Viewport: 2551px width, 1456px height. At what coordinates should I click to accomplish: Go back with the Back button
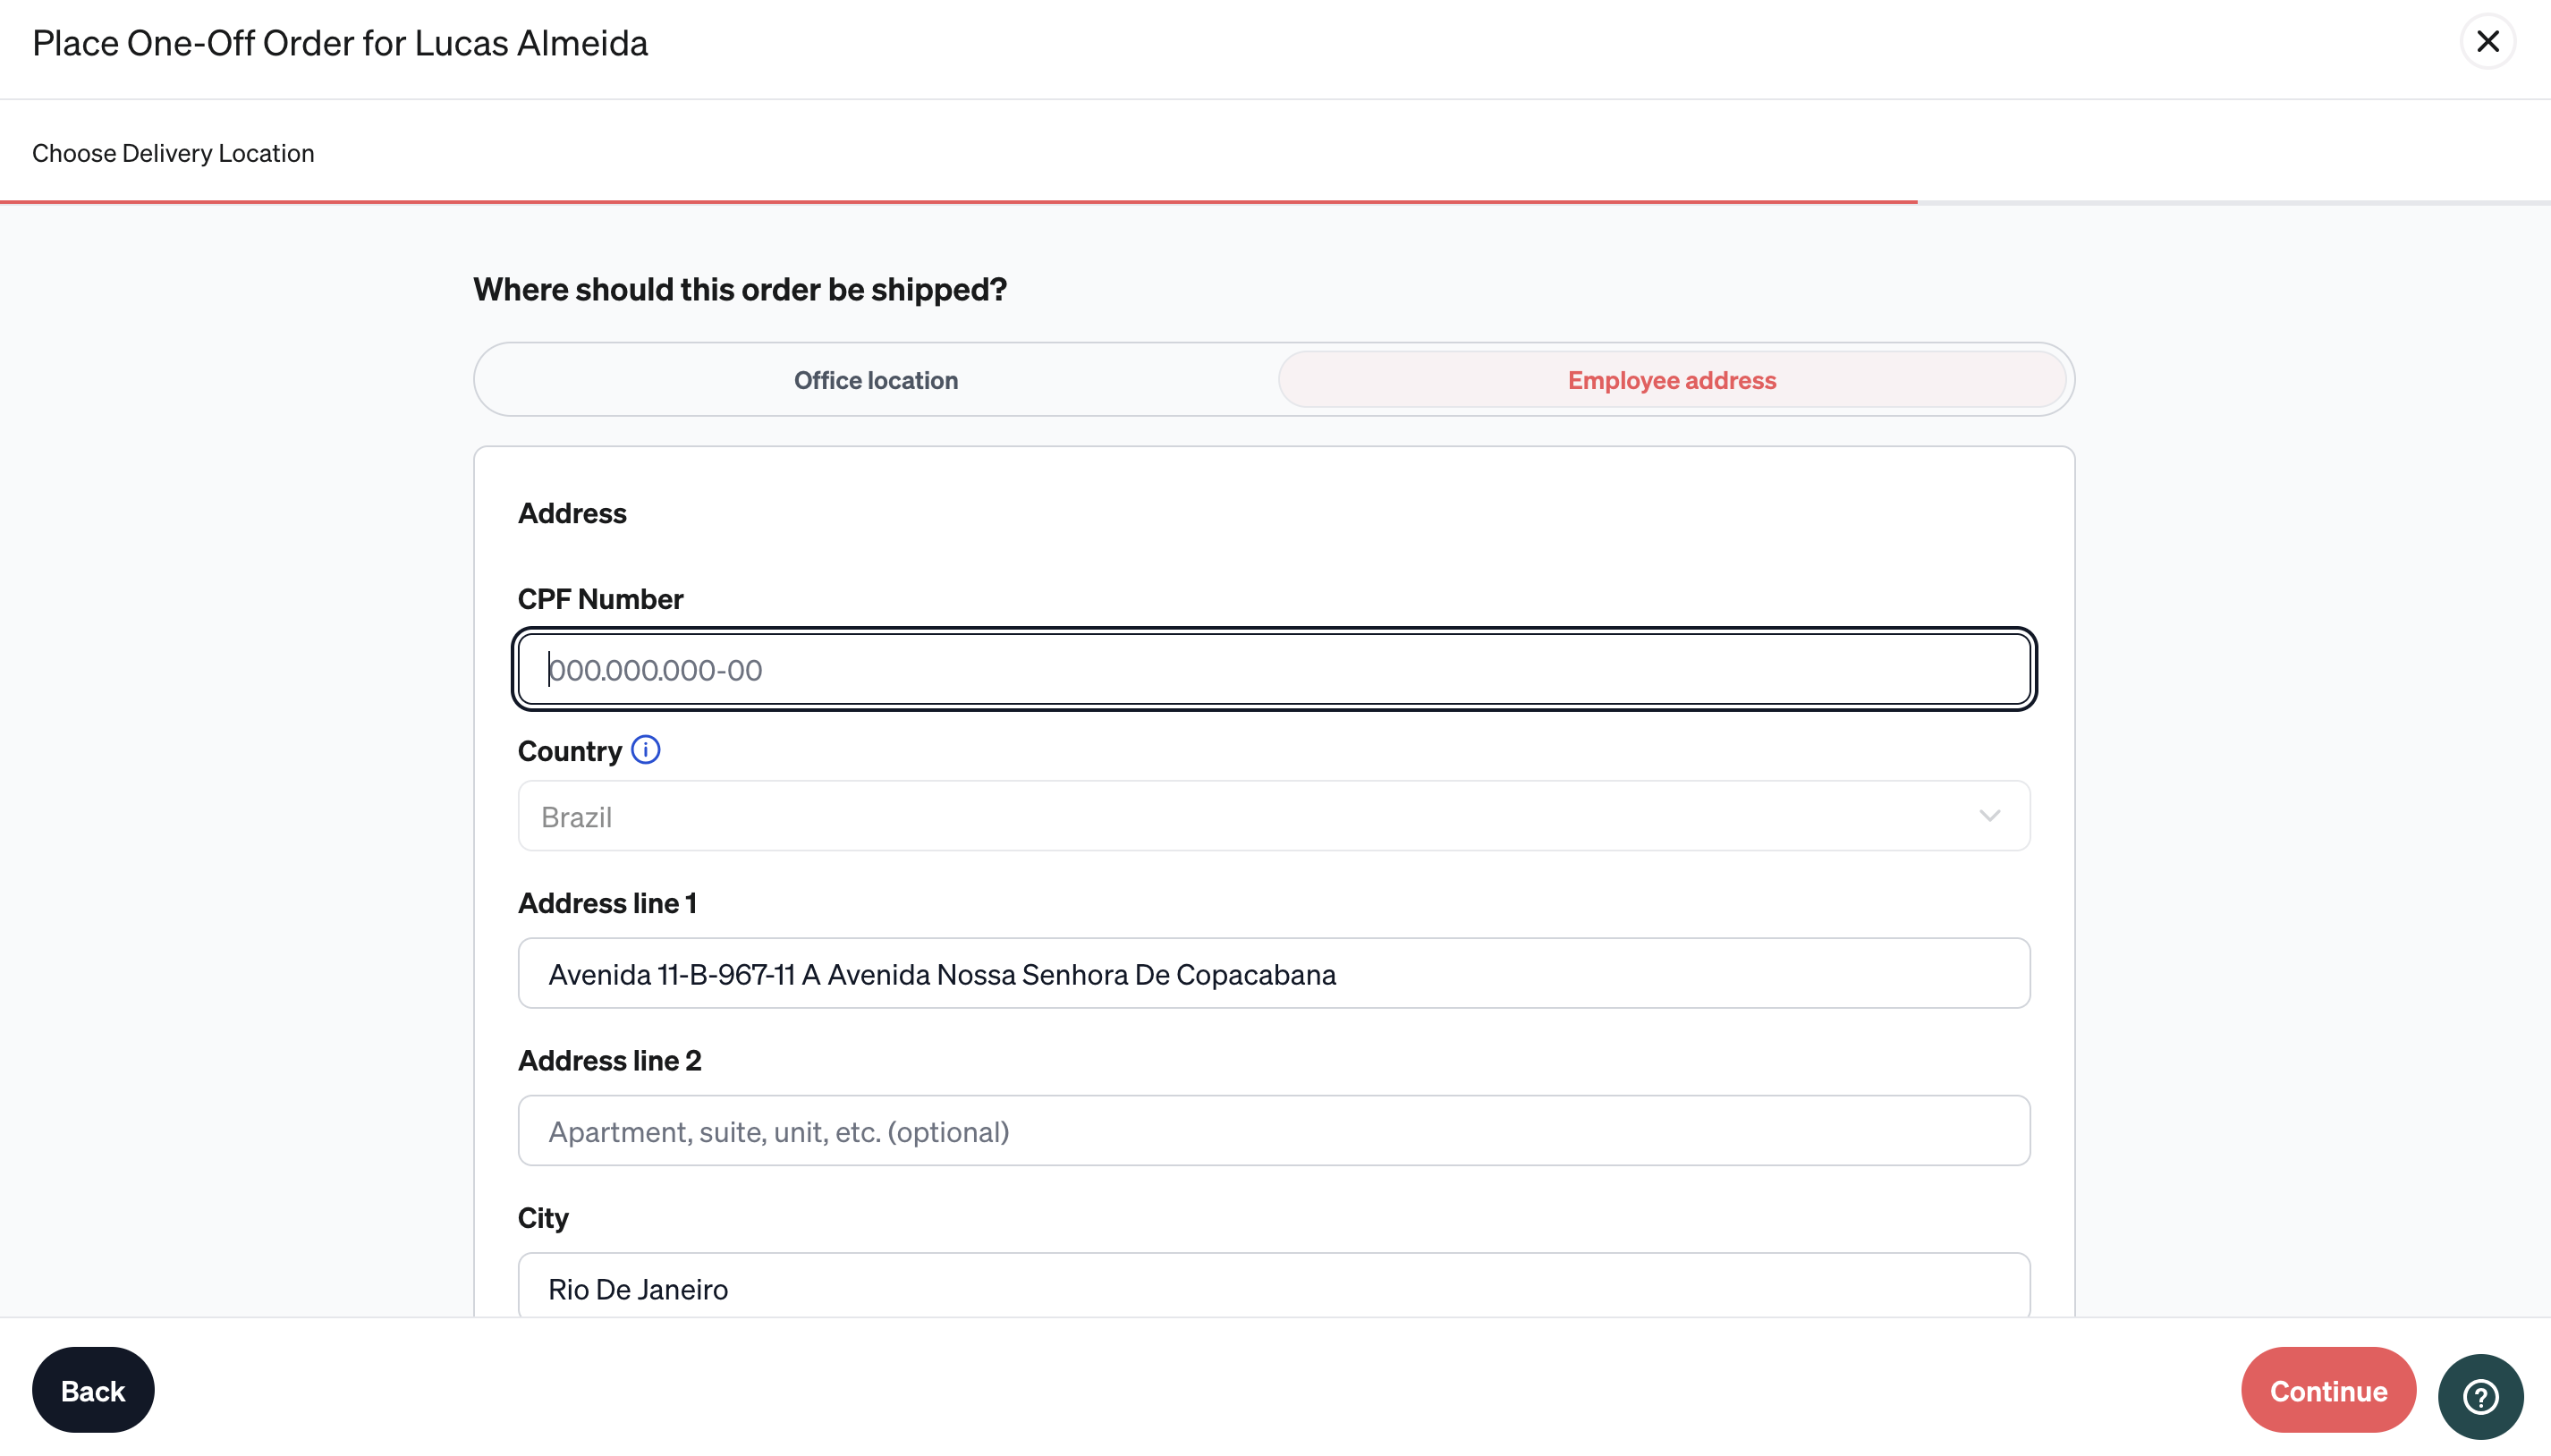[93, 1390]
